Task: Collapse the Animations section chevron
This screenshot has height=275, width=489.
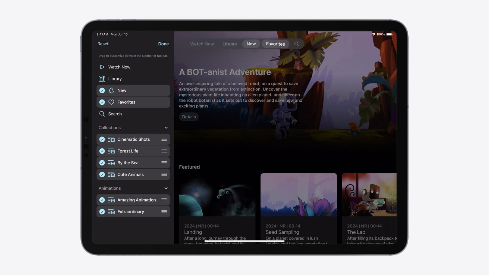Action: coord(166,188)
